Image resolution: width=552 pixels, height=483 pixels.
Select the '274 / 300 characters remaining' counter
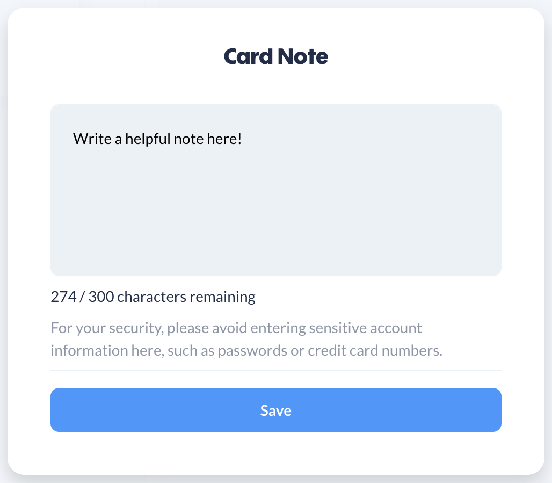tap(153, 296)
